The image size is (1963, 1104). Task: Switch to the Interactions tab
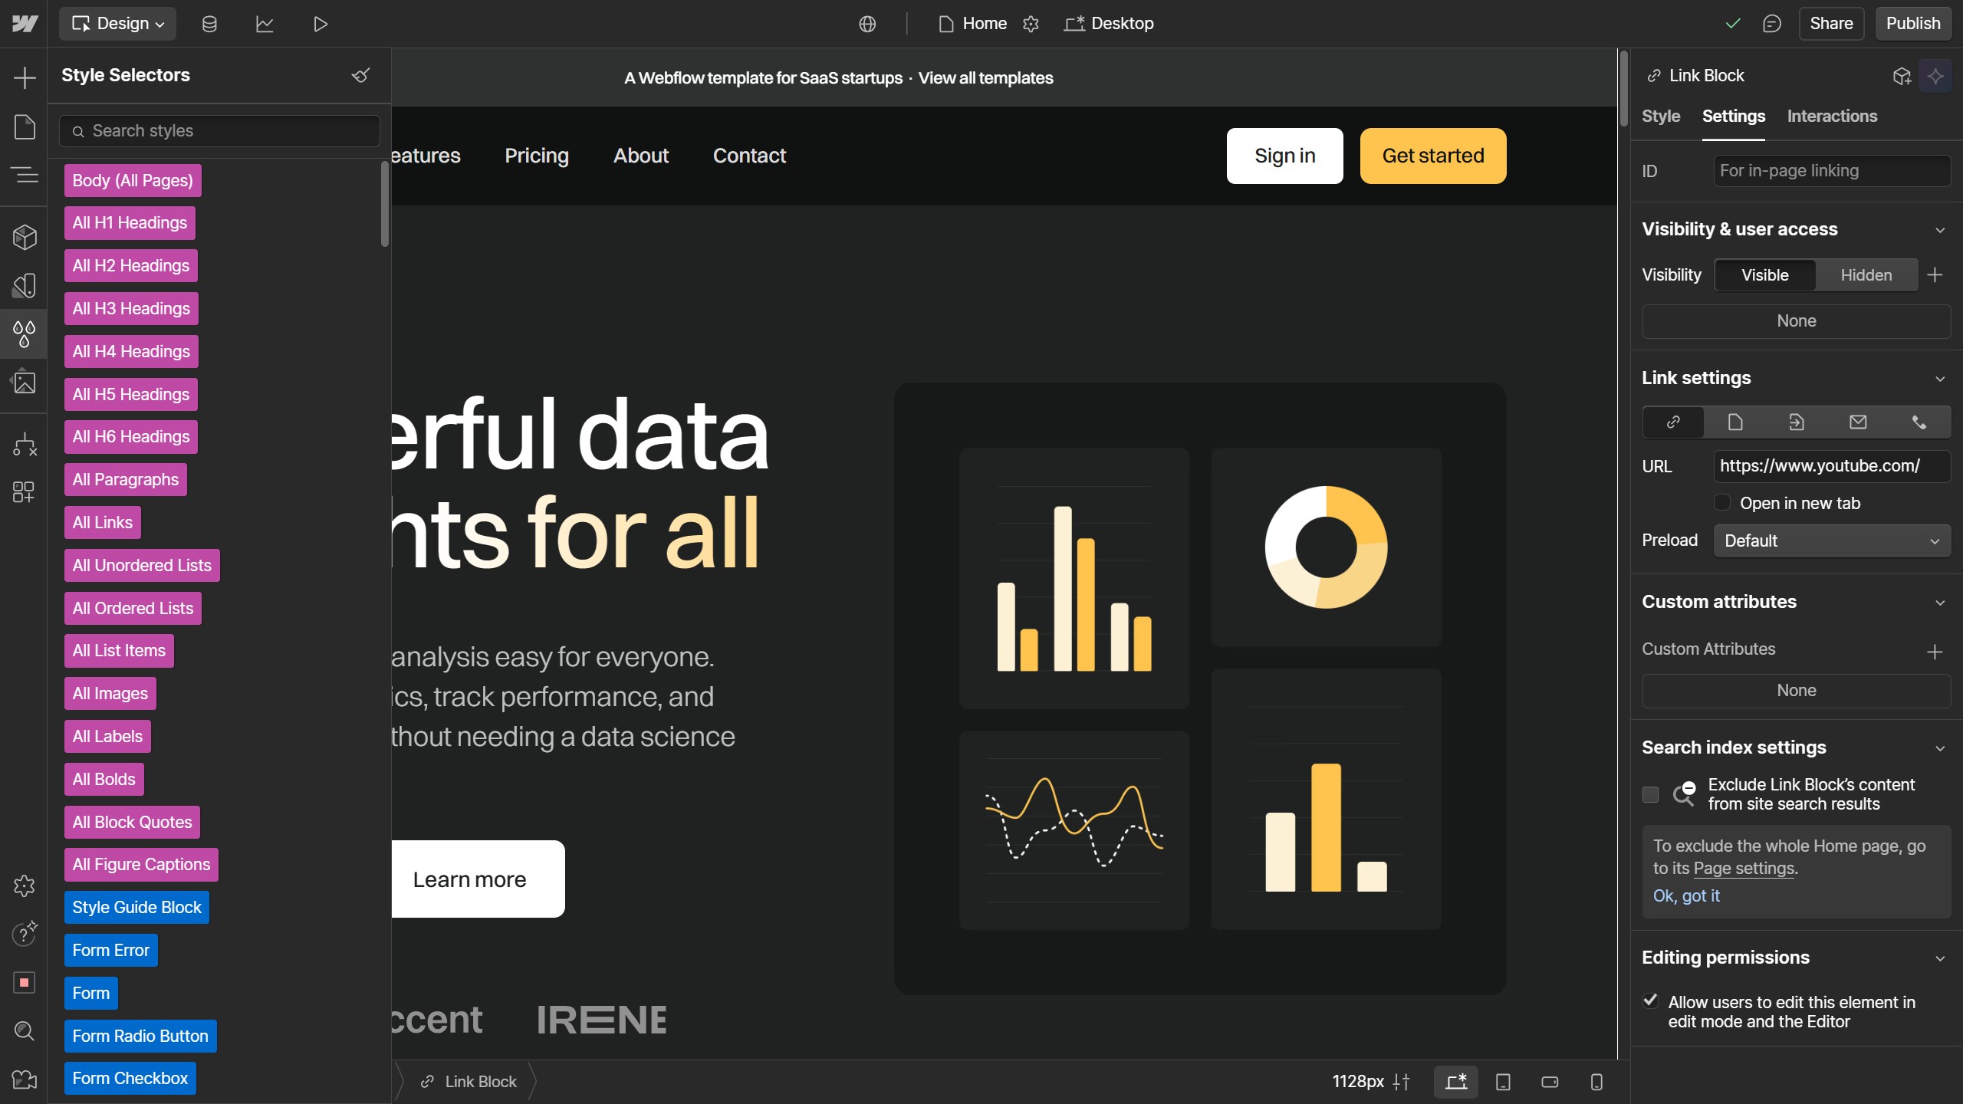pos(1832,117)
